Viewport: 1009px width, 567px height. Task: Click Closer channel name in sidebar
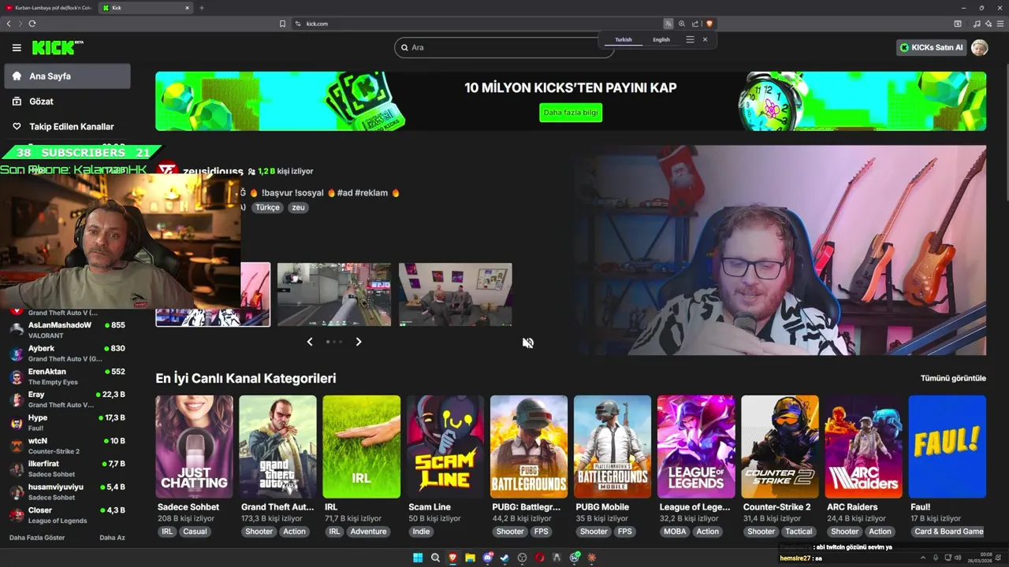click(x=40, y=510)
